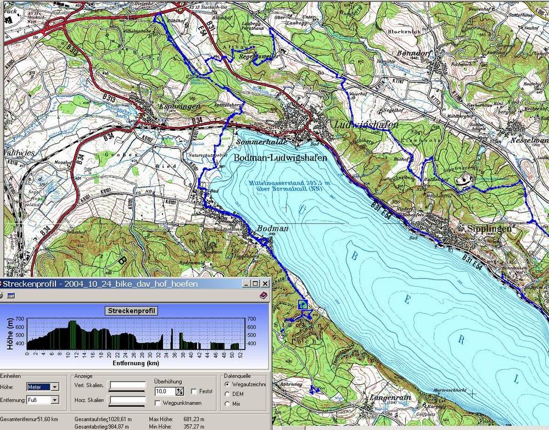Image resolution: width=549 pixels, height=430 pixels.
Task: Click the Streckenprofil chart title button
Action: 131,311
